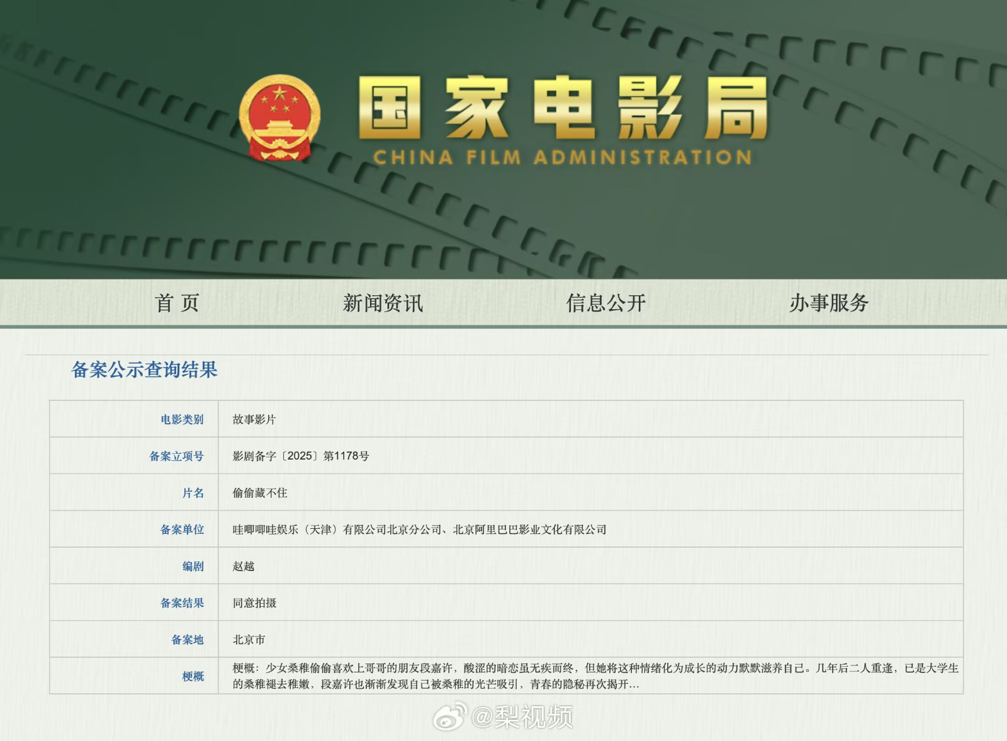
Task: Open the 首页 navigation menu item
Action: pyautogui.click(x=177, y=303)
